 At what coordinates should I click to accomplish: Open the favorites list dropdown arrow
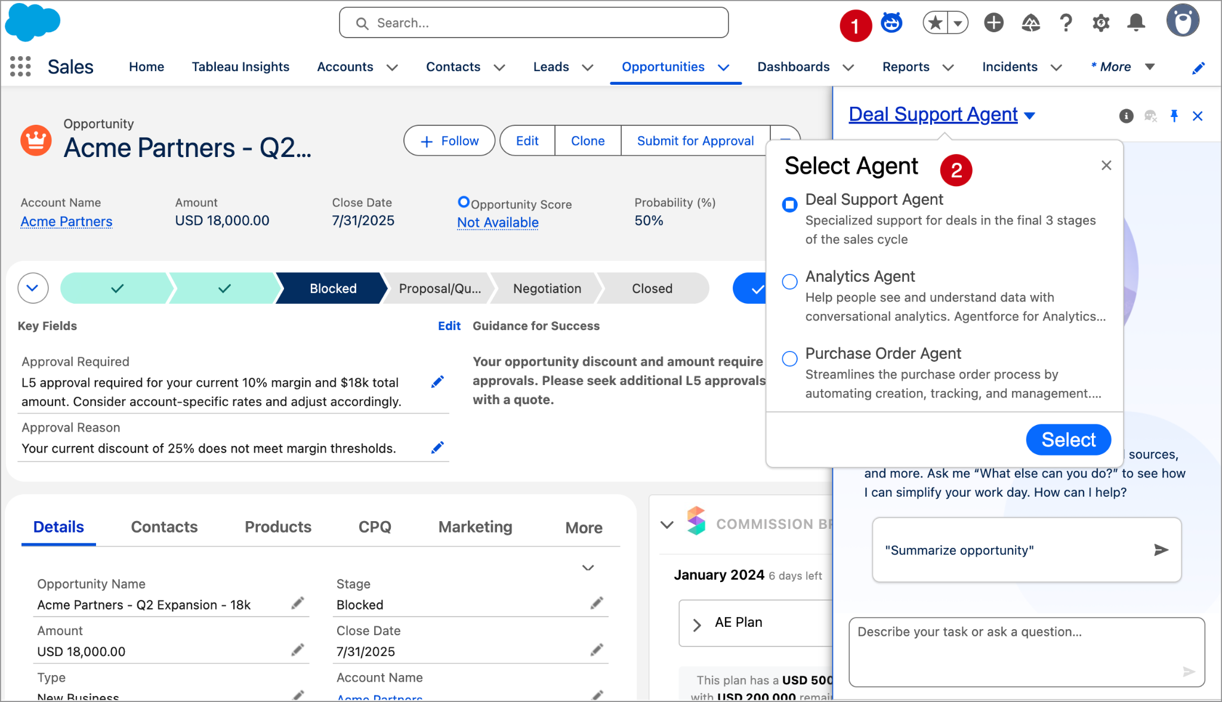pos(958,23)
